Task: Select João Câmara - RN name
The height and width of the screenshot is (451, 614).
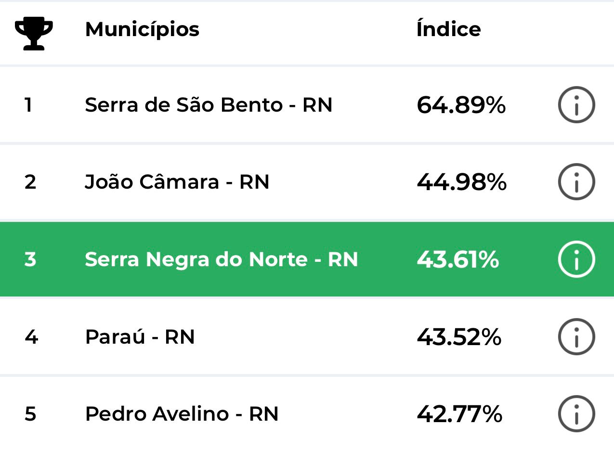Action: click(177, 182)
